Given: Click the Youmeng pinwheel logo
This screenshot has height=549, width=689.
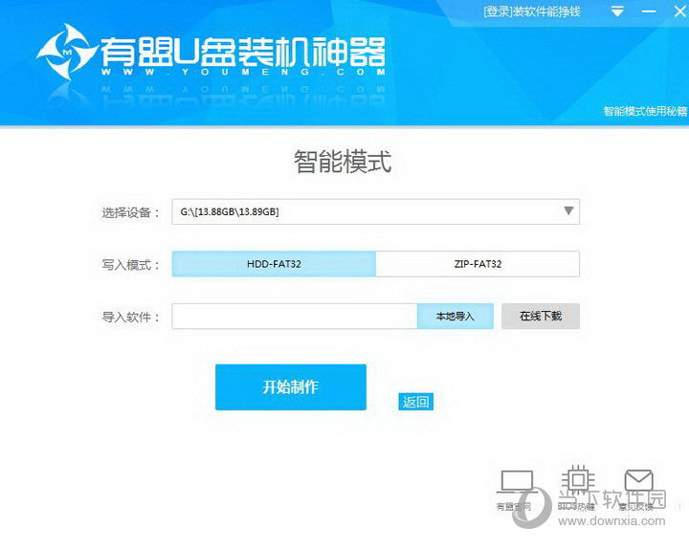Looking at the screenshot, I should (x=66, y=52).
